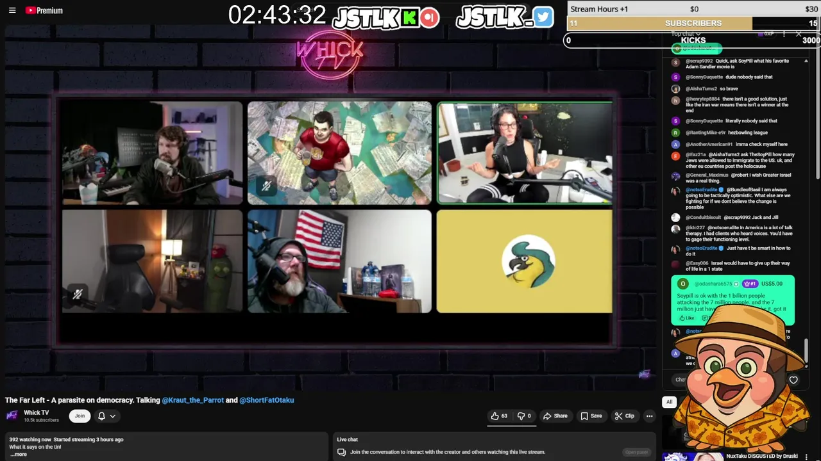Toggle the notification bell for Whick TV
The height and width of the screenshot is (461, 821).
pyautogui.click(x=101, y=416)
